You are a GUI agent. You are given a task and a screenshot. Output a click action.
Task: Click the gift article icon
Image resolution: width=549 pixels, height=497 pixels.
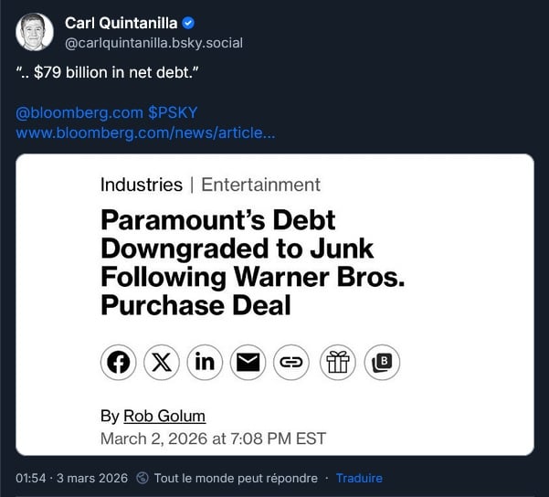pos(338,363)
